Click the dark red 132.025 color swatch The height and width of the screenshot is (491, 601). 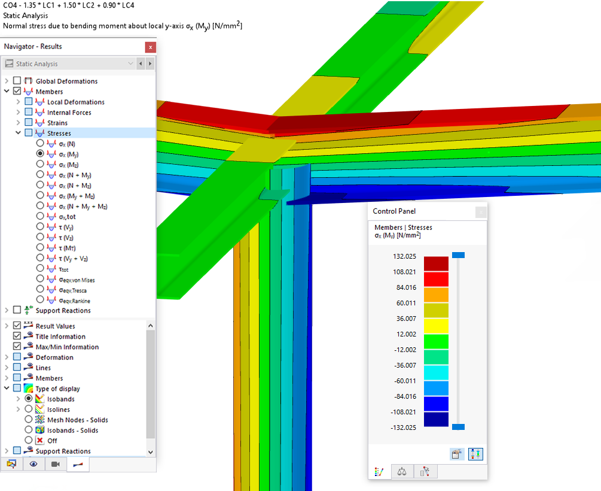(436, 263)
